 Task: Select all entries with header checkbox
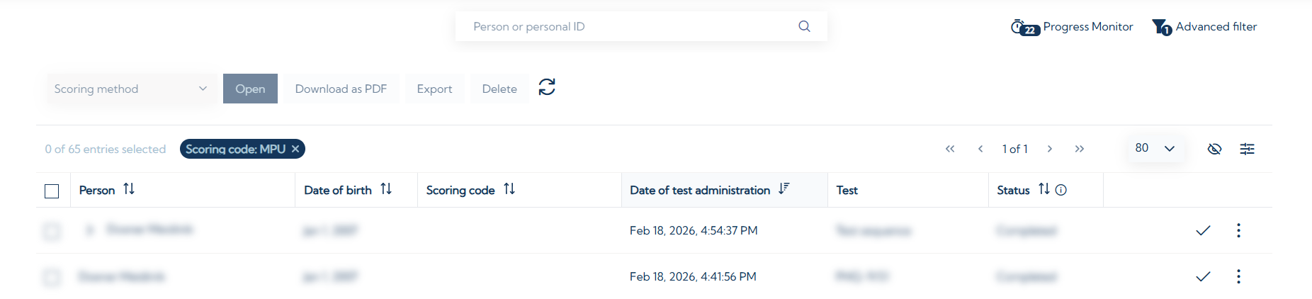(52, 191)
